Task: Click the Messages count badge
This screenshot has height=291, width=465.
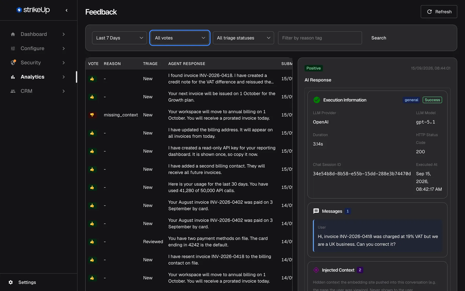Action: tap(347, 211)
